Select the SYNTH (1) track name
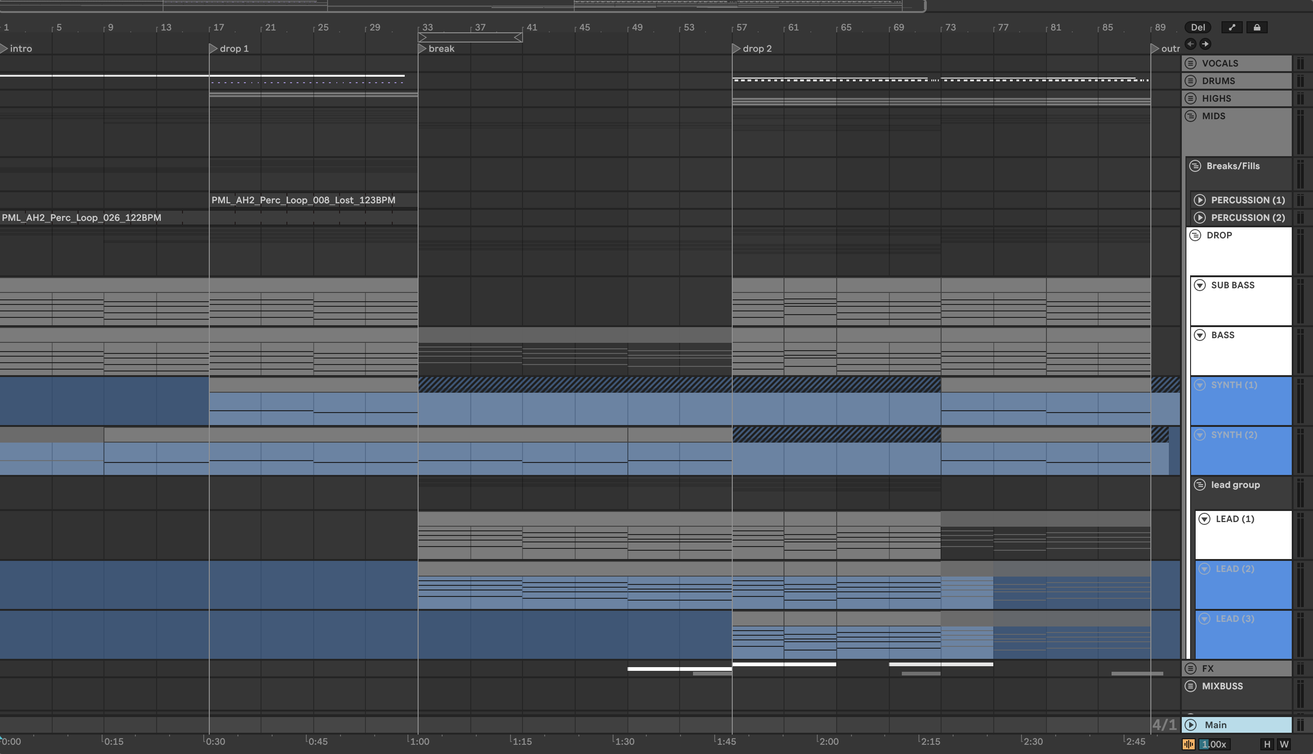This screenshot has width=1313, height=754. tap(1234, 385)
